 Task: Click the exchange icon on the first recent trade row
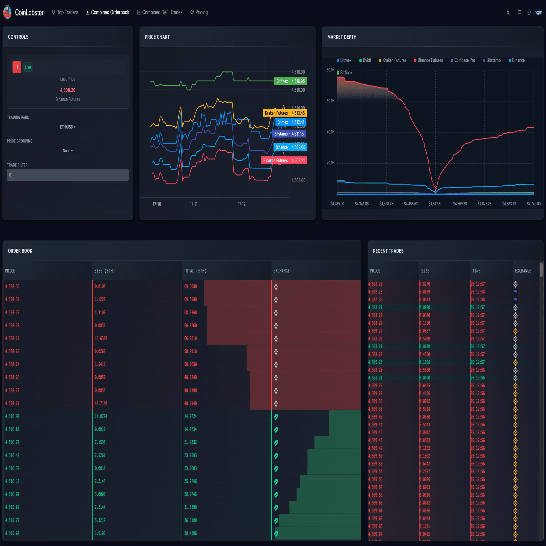[x=515, y=284]
